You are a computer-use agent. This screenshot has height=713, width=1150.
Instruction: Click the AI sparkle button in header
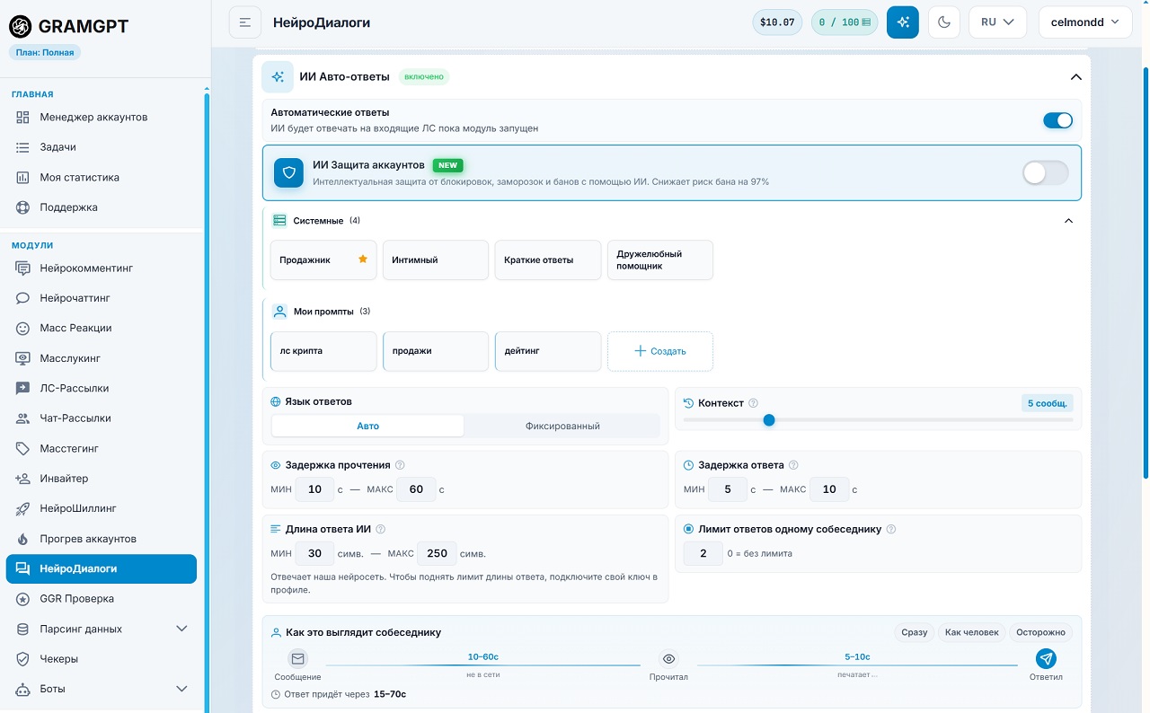[903, 22]
